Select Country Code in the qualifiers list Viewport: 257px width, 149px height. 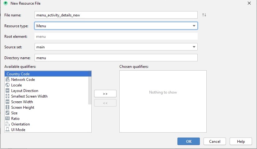coord(18,74)
